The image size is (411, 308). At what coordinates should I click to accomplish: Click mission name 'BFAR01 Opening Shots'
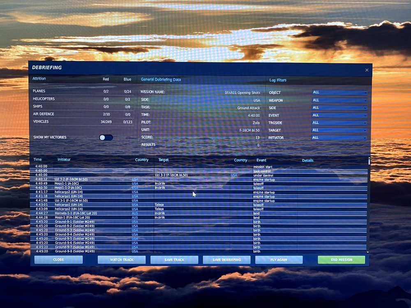tap(242, 93)
